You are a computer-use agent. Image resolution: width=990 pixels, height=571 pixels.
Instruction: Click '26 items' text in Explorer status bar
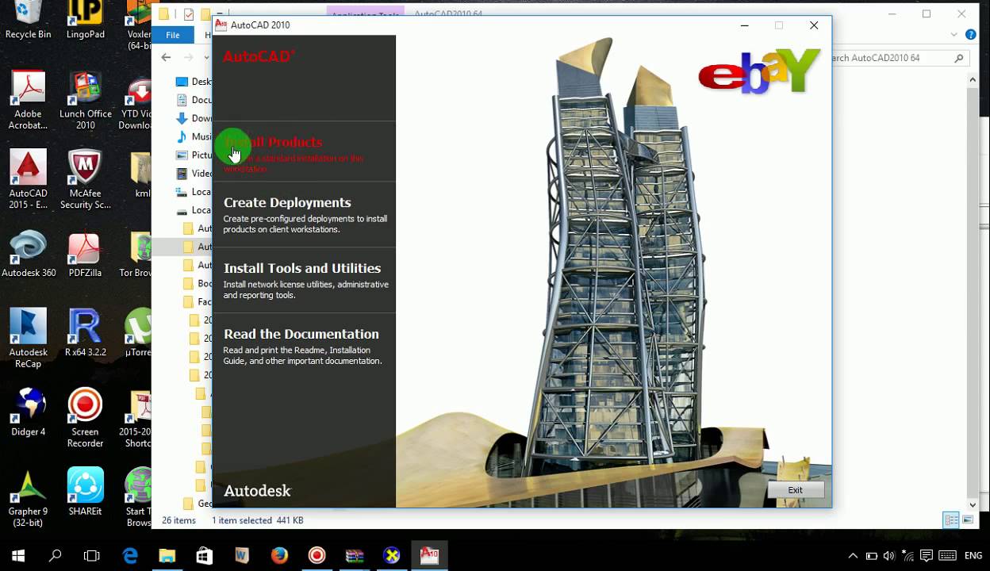click(178, 520)
